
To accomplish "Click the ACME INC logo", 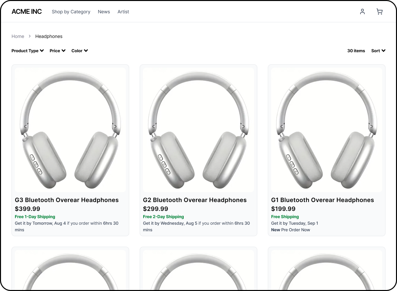I will click(27, 11).
